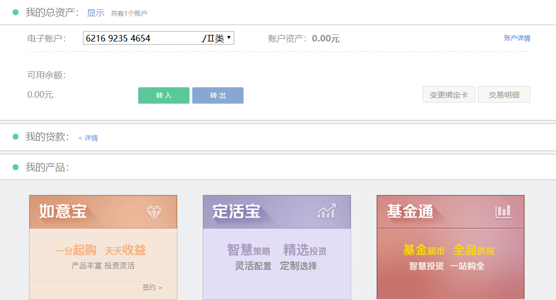Click green bullet beside 我的总资产

16,13
